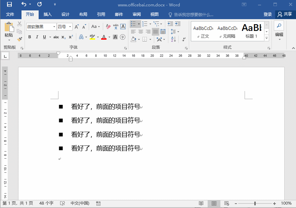Viewport: 296px width, 208px height.
Task: Toggle subscript x₂ formatting
Action: [x=64, y=37]
